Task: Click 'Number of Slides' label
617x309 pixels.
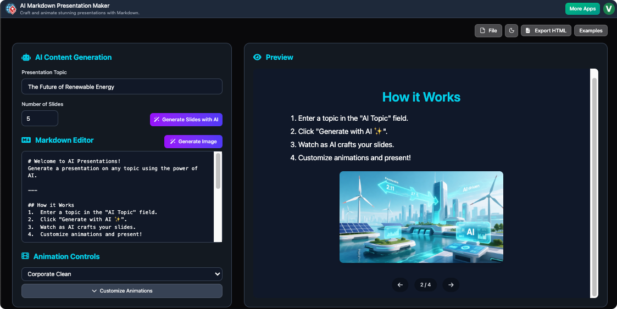Action: click(x=42, y=104)
